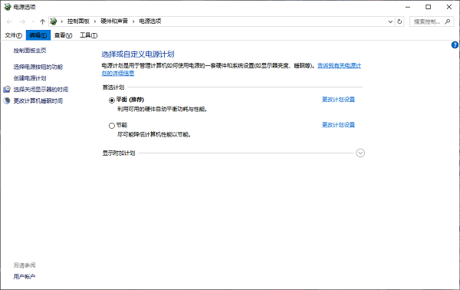The height and width of the screenshot is (290, 460).
Task: Open 选择关闭显示器的时间 link
Action: [41, 89]
